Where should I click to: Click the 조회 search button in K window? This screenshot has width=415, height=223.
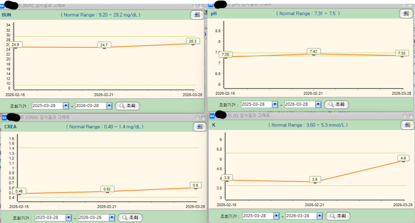pyautogui.click(x=338, y=216)
